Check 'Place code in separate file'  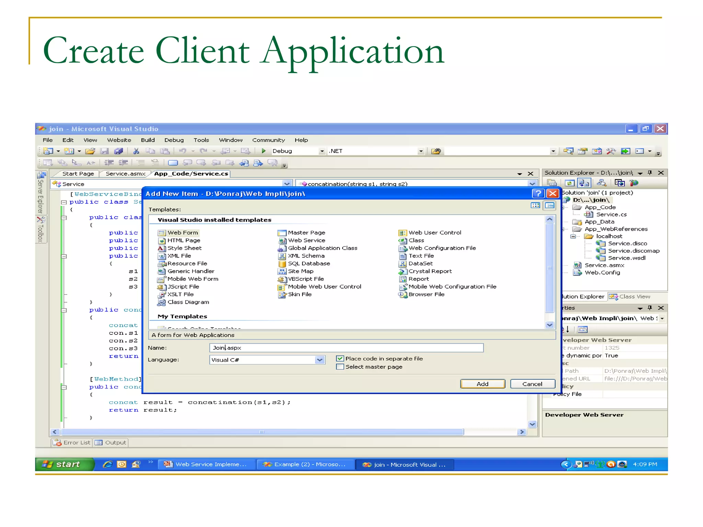click(340, 359)
